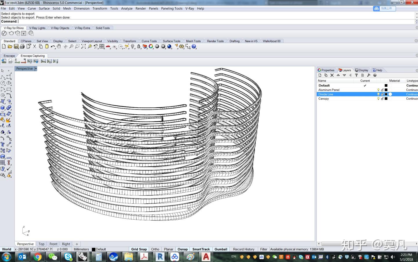Image resolution: width=418 pixels, height=262 pixels.
Task: Delete layer using the X icon
Action: pyautogui.click(x=332, y=75)
